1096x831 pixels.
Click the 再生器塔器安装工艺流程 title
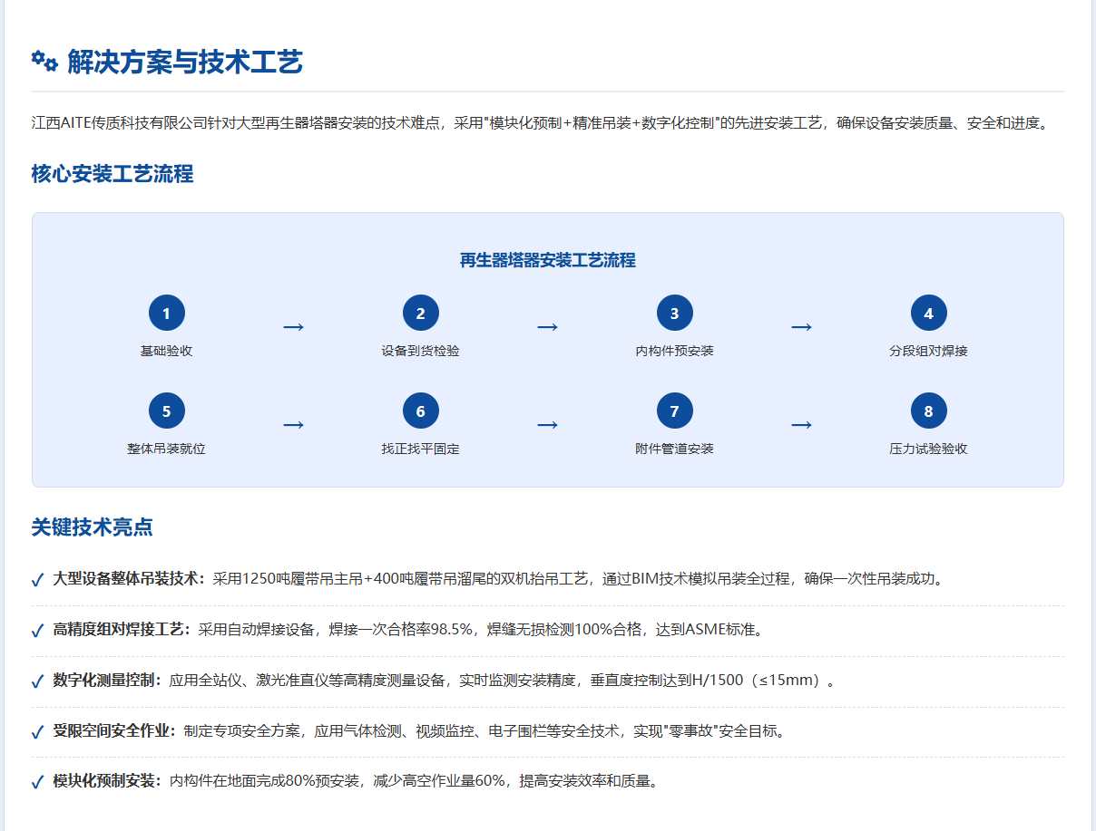coord(547,261)
